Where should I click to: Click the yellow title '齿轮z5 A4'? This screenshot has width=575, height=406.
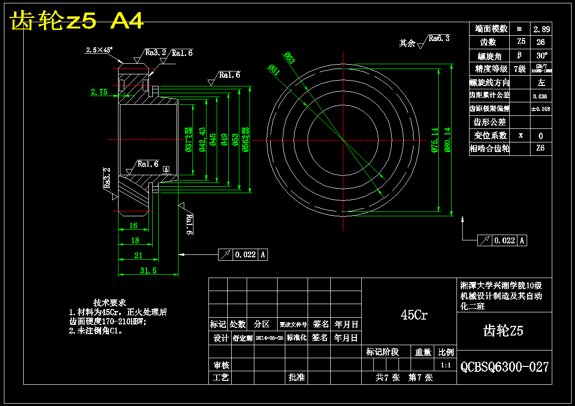pos(76,21)
